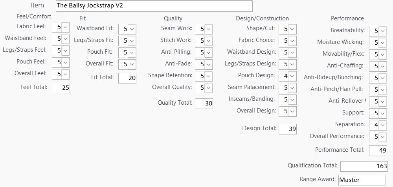393x187 pixels.
Task: Expand the Breathability dropdown
Action: click(382, 31)
